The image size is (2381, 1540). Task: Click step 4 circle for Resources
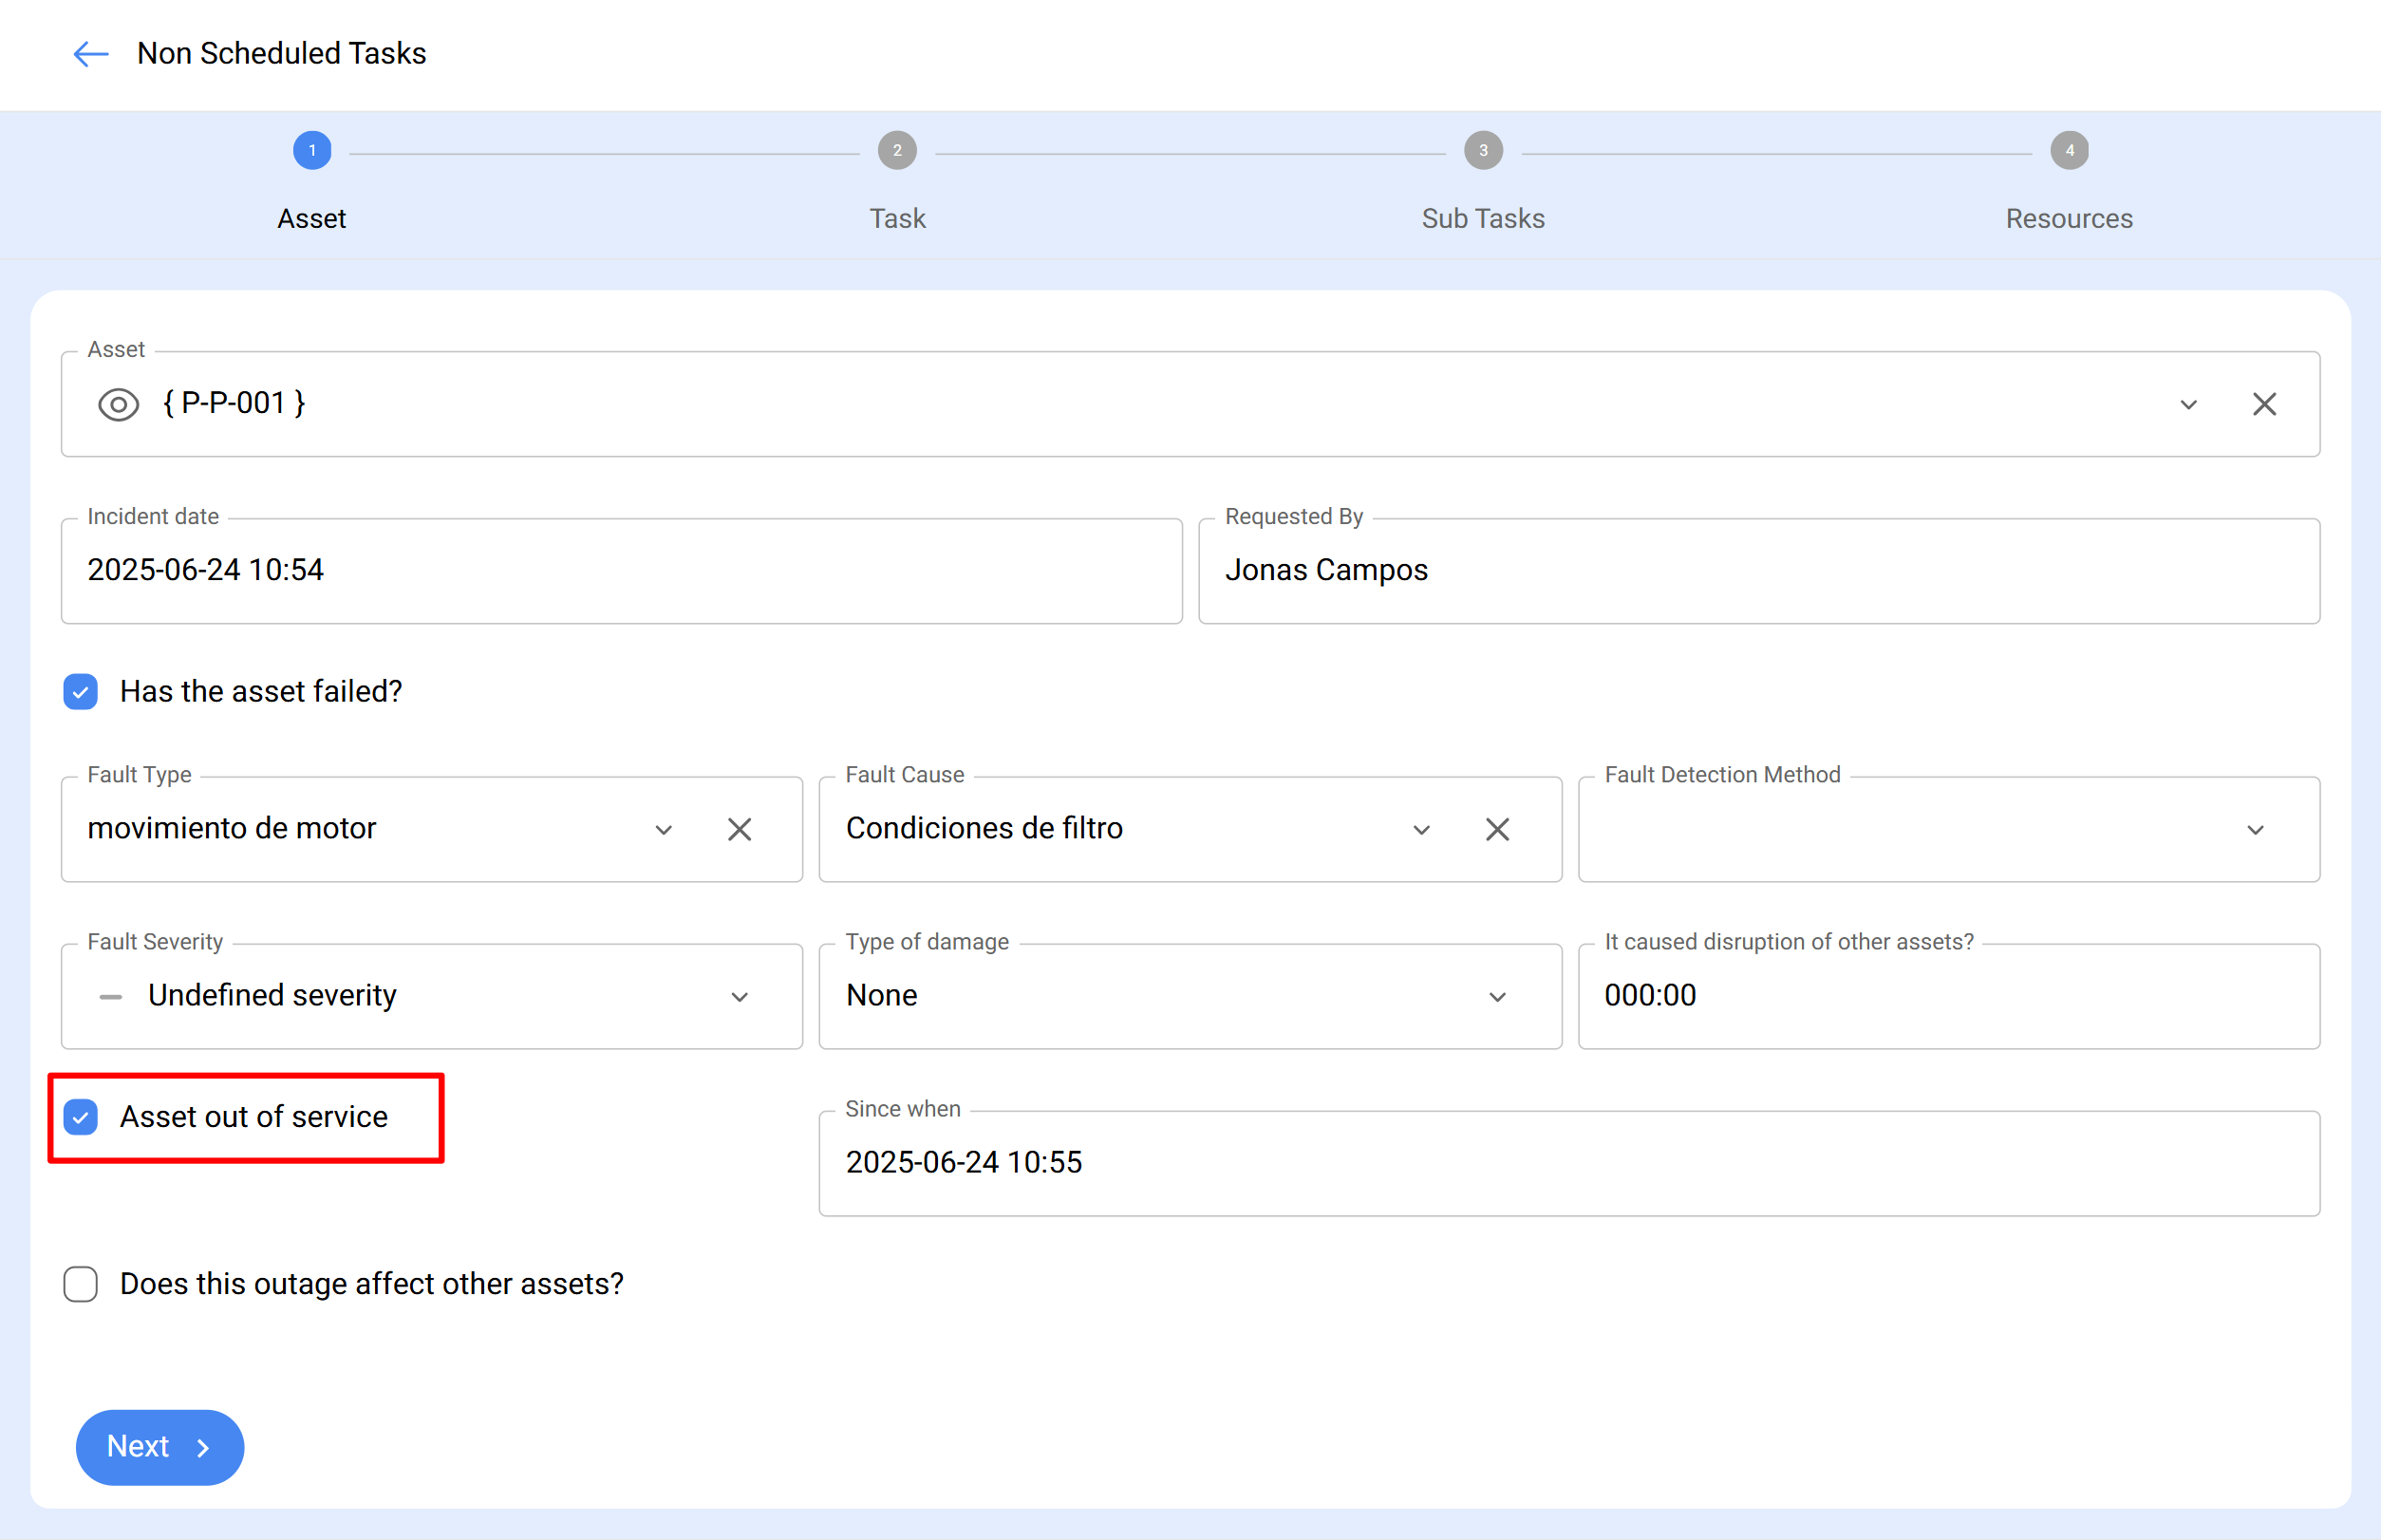2068,150
